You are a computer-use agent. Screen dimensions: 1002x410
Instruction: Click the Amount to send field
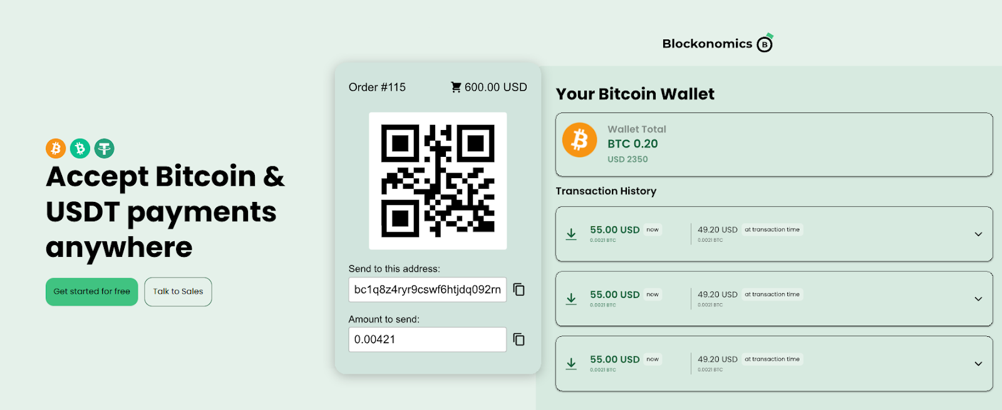pos(427,339)
